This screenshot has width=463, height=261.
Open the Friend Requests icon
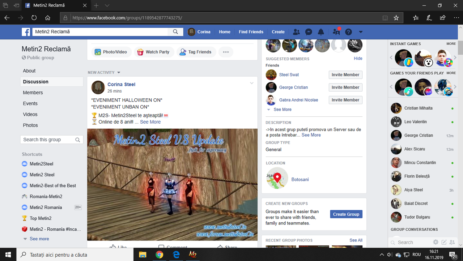pos(296,32)
